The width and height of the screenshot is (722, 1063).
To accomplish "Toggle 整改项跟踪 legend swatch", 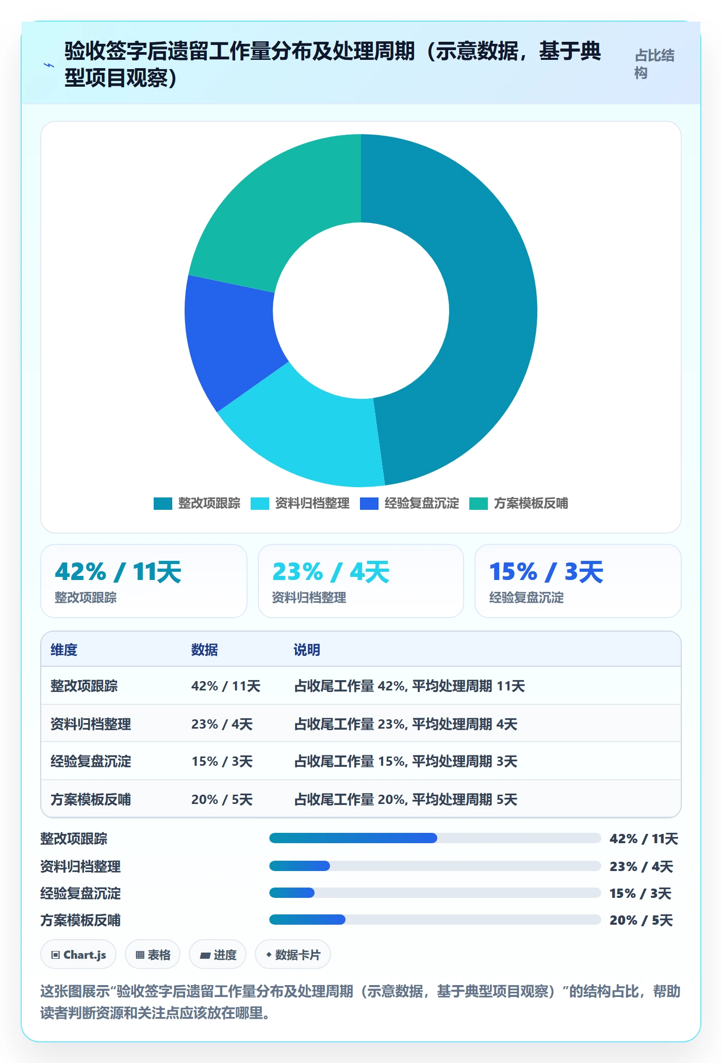I will (x=162, y=504).
